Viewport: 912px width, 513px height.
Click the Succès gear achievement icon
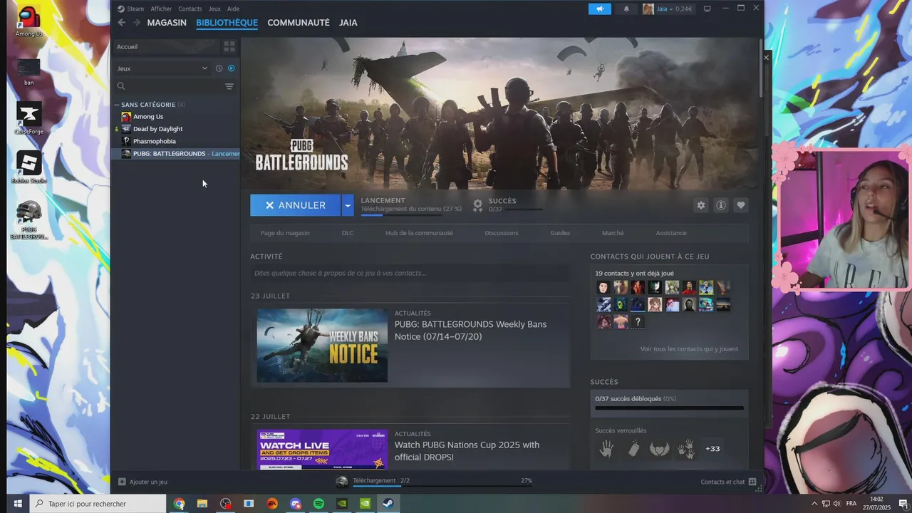coord(478,205)
